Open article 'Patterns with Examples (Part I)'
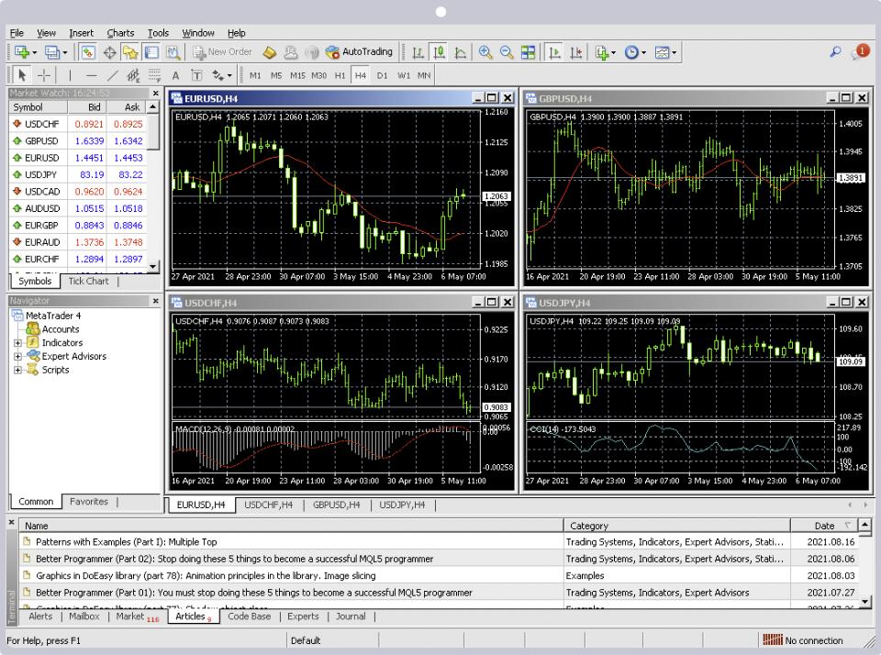Image resolution: width=881 pixels, height=655 pixels. point(126,541)
